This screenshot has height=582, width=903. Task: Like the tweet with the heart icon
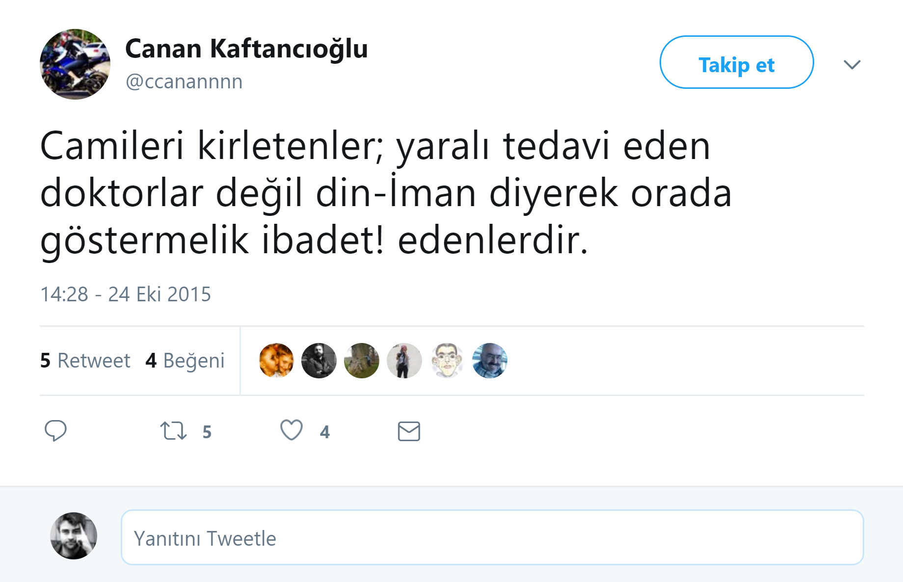tap(292, 430)
